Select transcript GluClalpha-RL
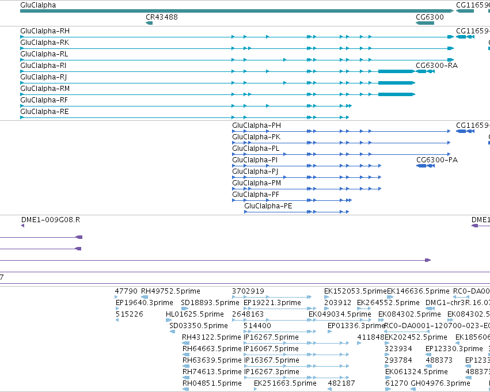This screenshot has height=392, width=490. pos(44,54)
